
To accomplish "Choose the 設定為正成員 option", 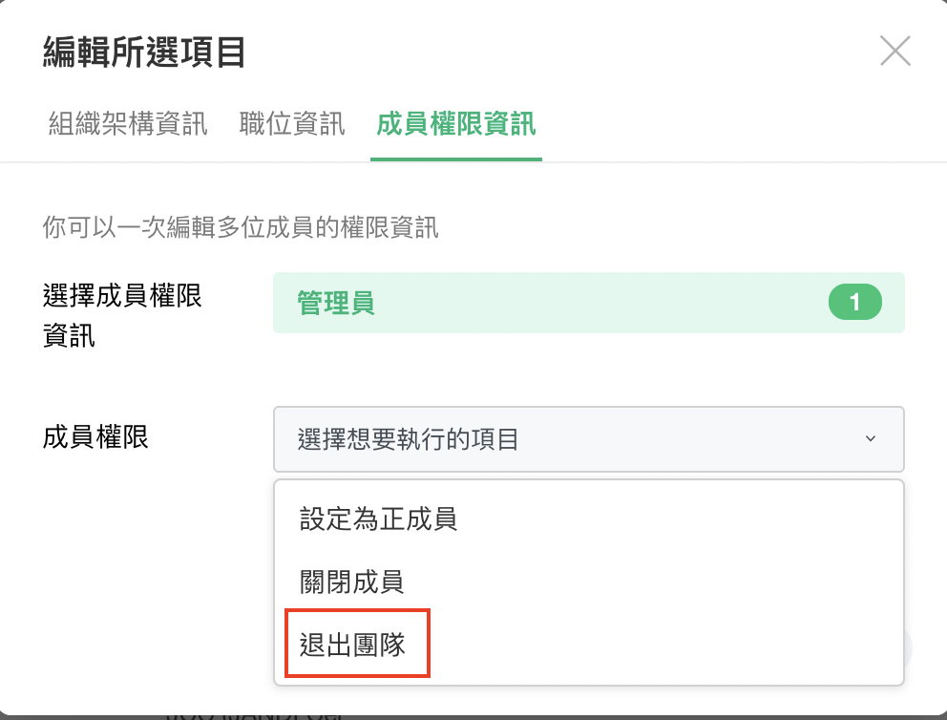I will (x=378, y=519).
